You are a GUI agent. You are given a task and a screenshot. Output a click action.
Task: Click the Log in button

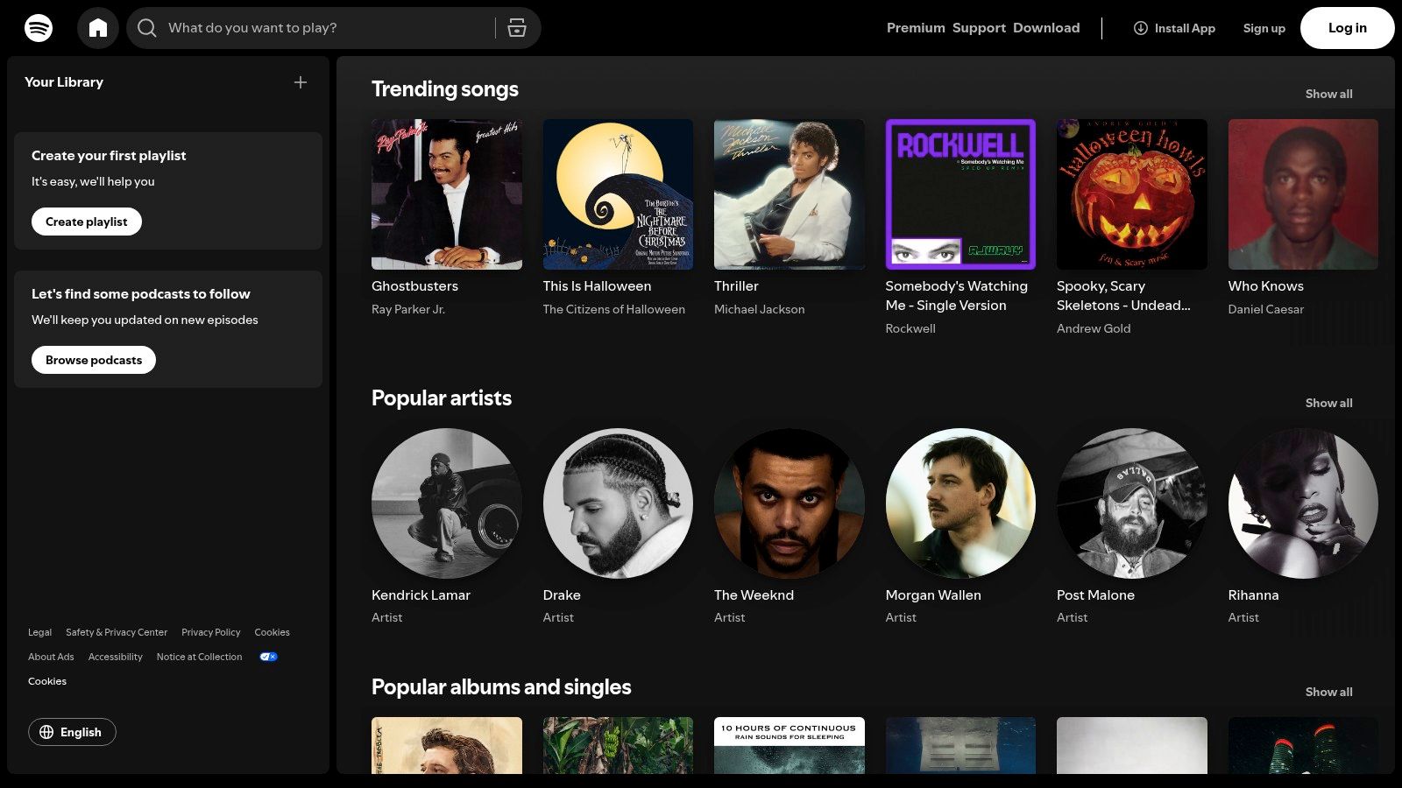pyautogui.click(x=1347, y=27)
